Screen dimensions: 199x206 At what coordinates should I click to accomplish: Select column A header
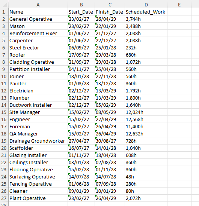38,5
